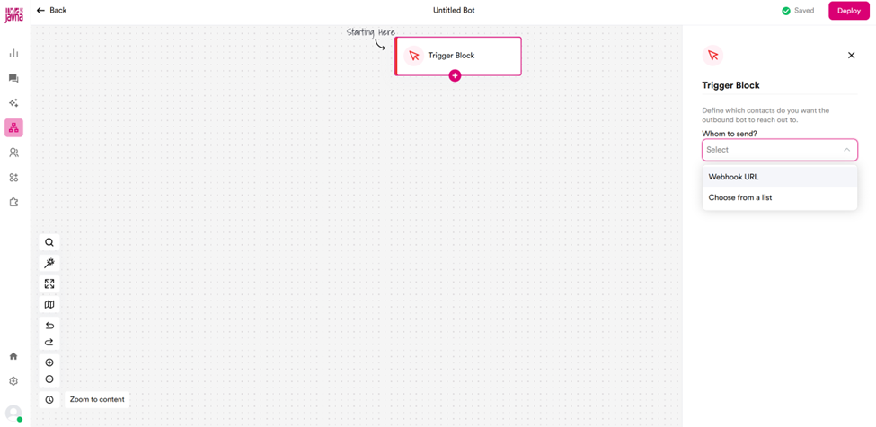Open settings gear in sidebar
Viewport: 876px width, 427px height.
pos(14,381)
